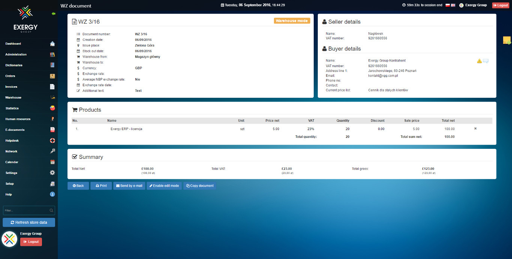The height and width of the screenshot is (259, 512).
Task: Click the Help question mark icon
Action: pyautogui.click(x=52, y=195)
